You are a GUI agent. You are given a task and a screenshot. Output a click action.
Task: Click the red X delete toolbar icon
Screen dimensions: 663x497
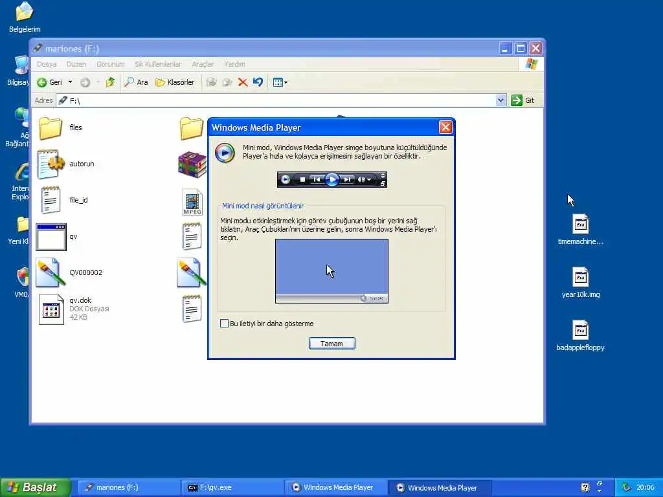coord(243,82)
